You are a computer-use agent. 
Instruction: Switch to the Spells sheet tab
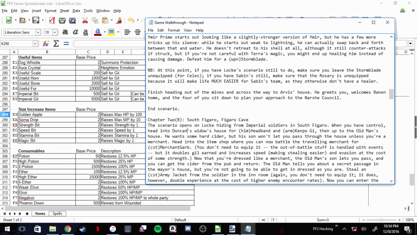click(x=57, y=213)
